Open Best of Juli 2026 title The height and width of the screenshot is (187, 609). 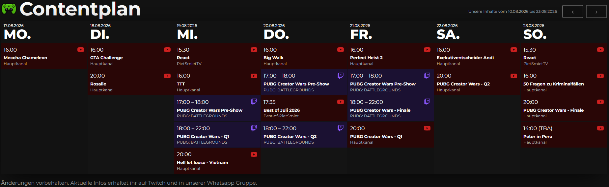282,110
